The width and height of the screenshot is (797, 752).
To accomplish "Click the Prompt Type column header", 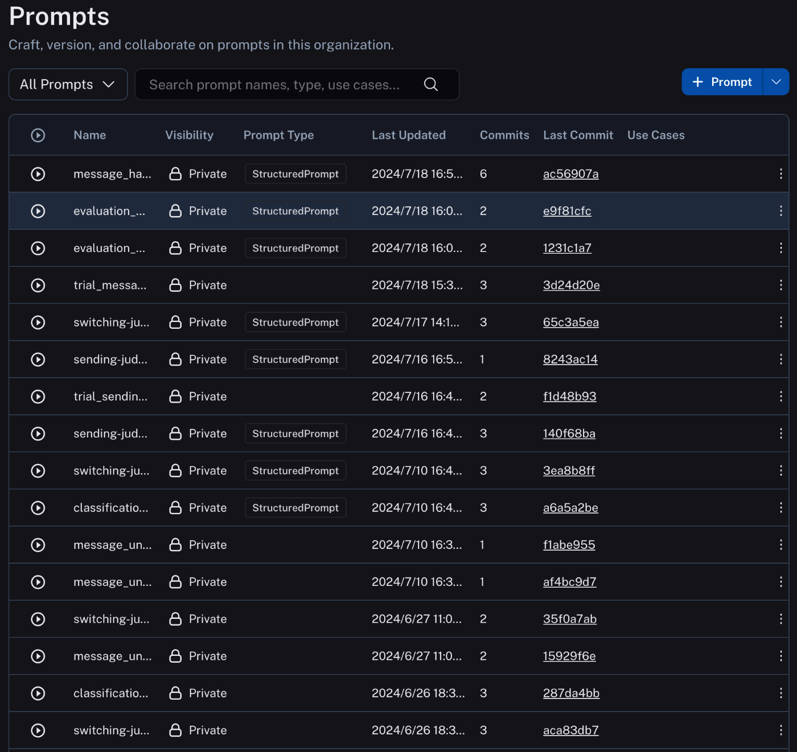I will point(279,135).
